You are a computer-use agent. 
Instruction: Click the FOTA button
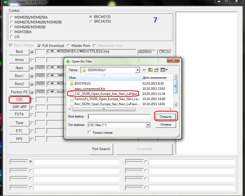coord(19,114)
